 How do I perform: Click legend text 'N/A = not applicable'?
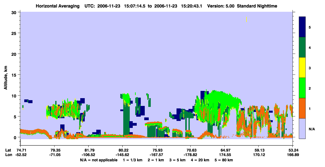[98, 160]
